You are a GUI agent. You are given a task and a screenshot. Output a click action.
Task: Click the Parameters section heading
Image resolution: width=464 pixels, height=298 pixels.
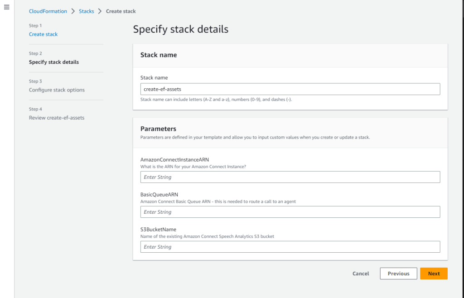(x=158, y=129)
